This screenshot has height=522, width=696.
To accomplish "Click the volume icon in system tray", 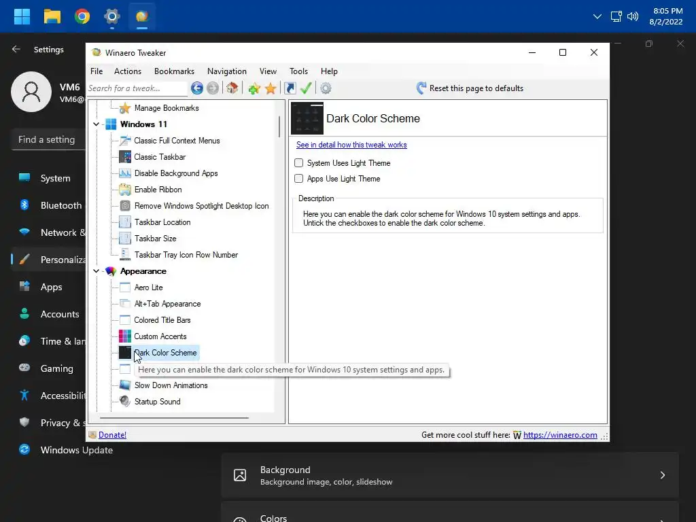I will coord(633,16).
